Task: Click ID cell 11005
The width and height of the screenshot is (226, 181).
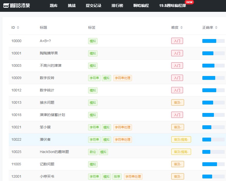Action: [16, 164]
